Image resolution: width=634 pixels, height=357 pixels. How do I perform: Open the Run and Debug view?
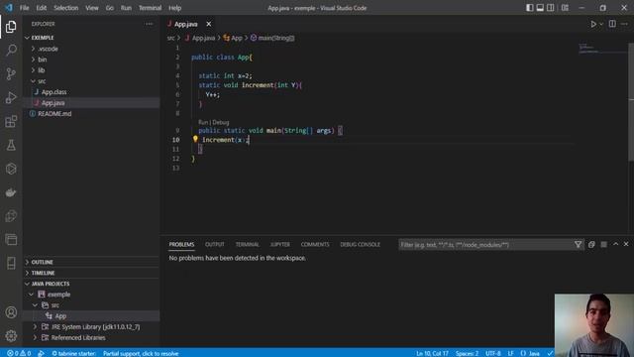pos(11,97)
